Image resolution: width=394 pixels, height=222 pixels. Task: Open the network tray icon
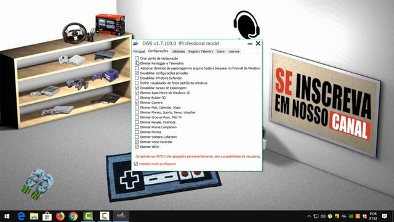[x=316, y=216]
